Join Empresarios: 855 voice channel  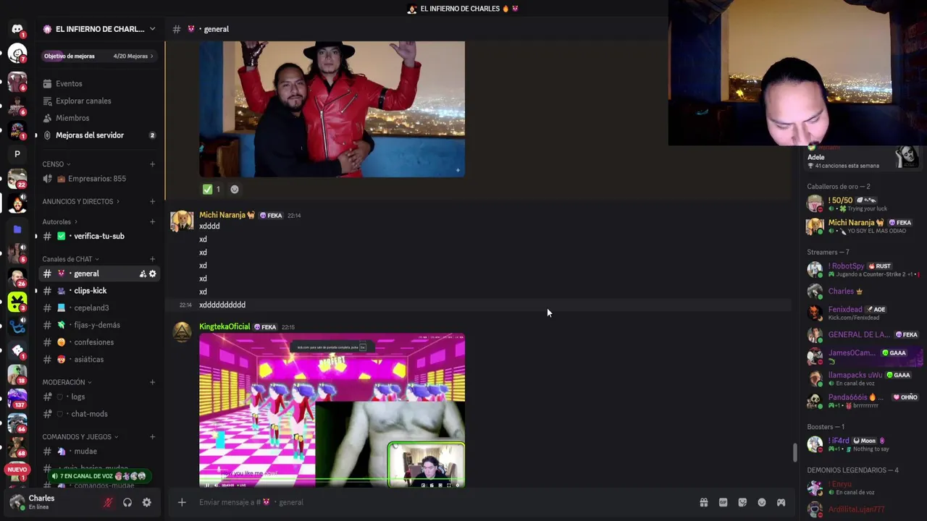98,179
